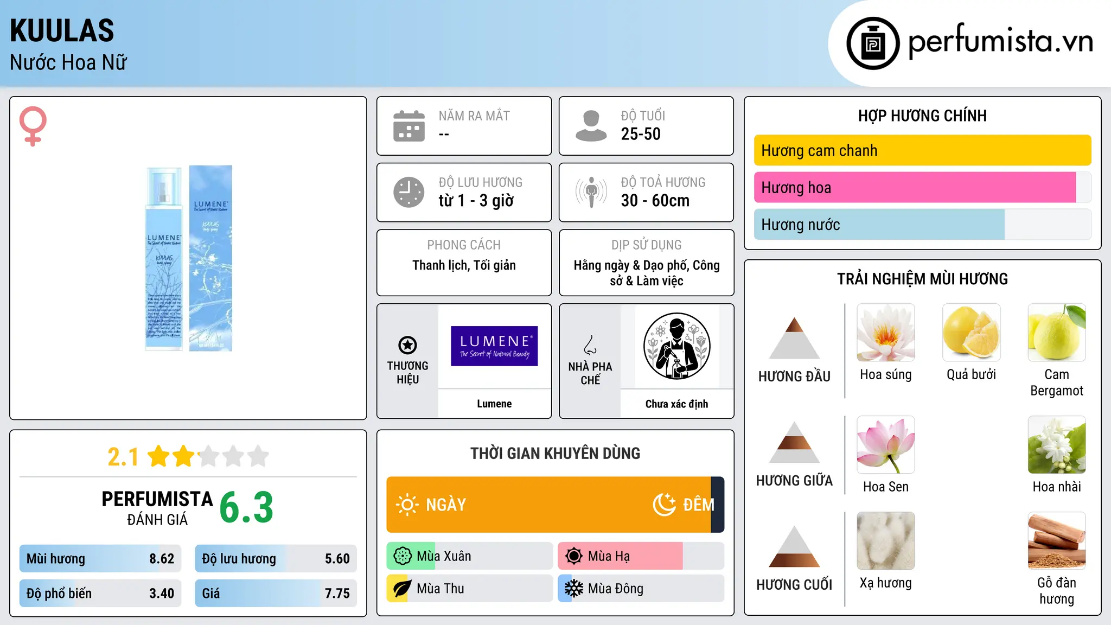The width and height of the screenshot is (1111, 625).
Task: Click the five-star rating icons
Action: click(x=208, y=456)
